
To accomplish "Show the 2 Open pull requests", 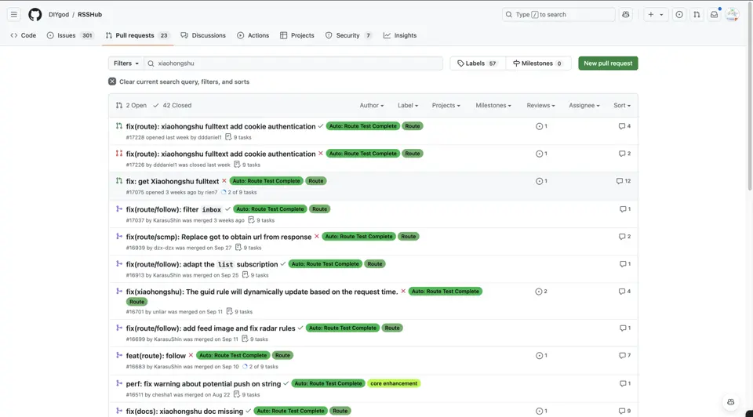I will coord(131,106).
